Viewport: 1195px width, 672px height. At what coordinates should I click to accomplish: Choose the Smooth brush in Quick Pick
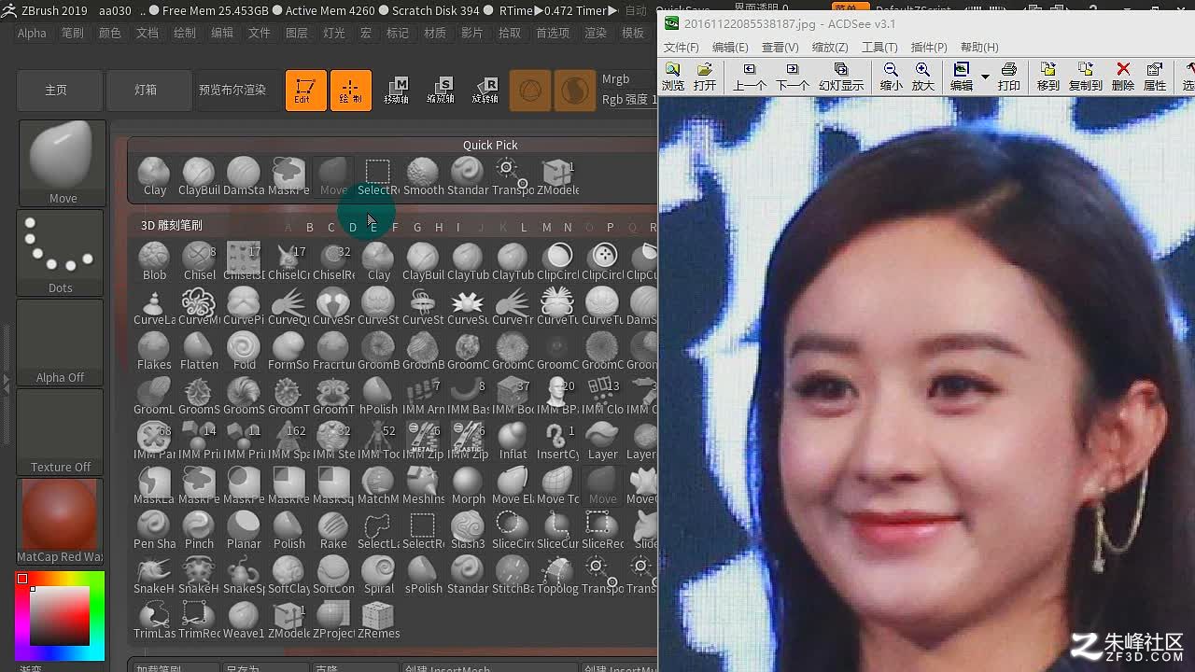(x=423, y=176)
